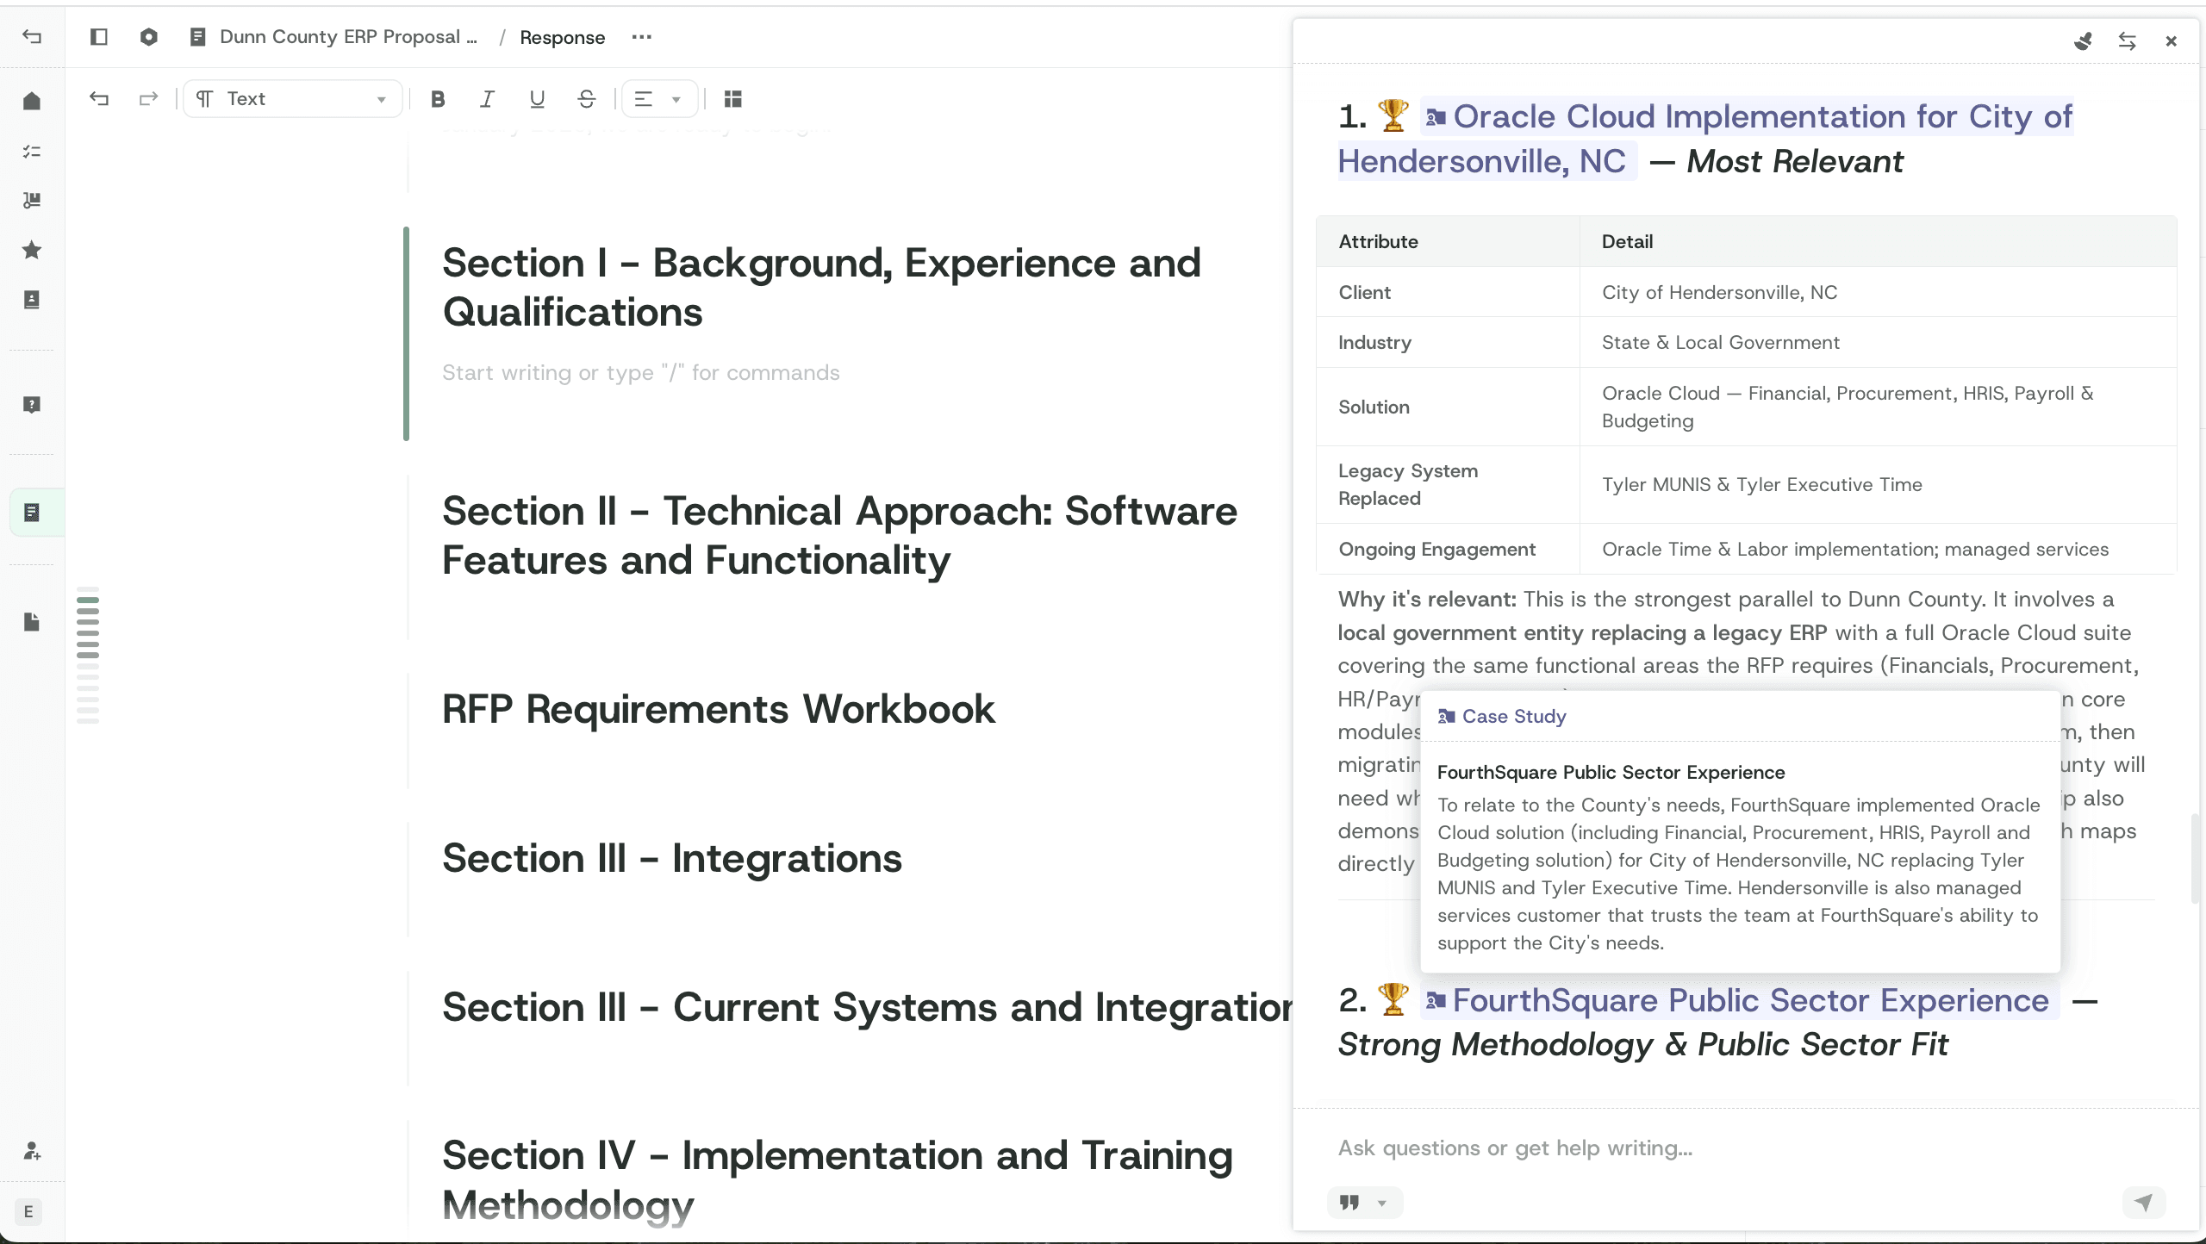Toggle the panel layout icon near document title

100,36
